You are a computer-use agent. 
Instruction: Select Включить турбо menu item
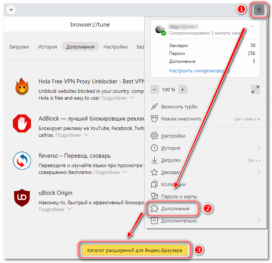coord(205,106)
